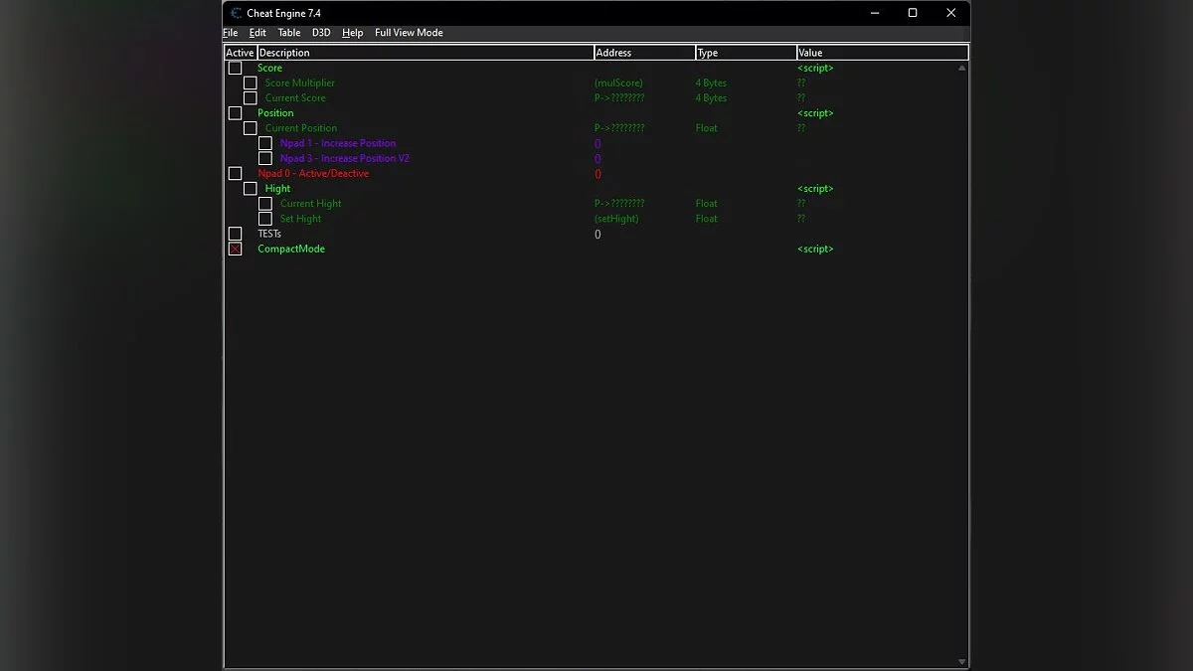
Task: Click the (mulScore) address cell
Action: (618, 83)
